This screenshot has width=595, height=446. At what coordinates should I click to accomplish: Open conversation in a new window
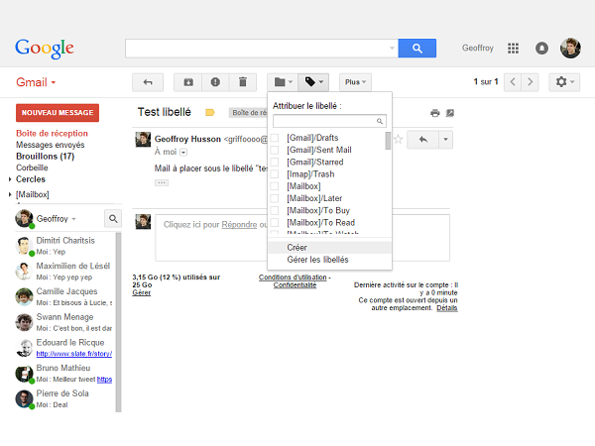(x=450, y=113)
